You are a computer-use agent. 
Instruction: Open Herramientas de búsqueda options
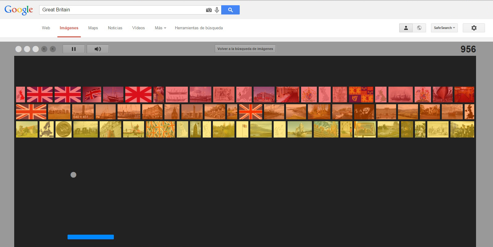tap(199, 28)
